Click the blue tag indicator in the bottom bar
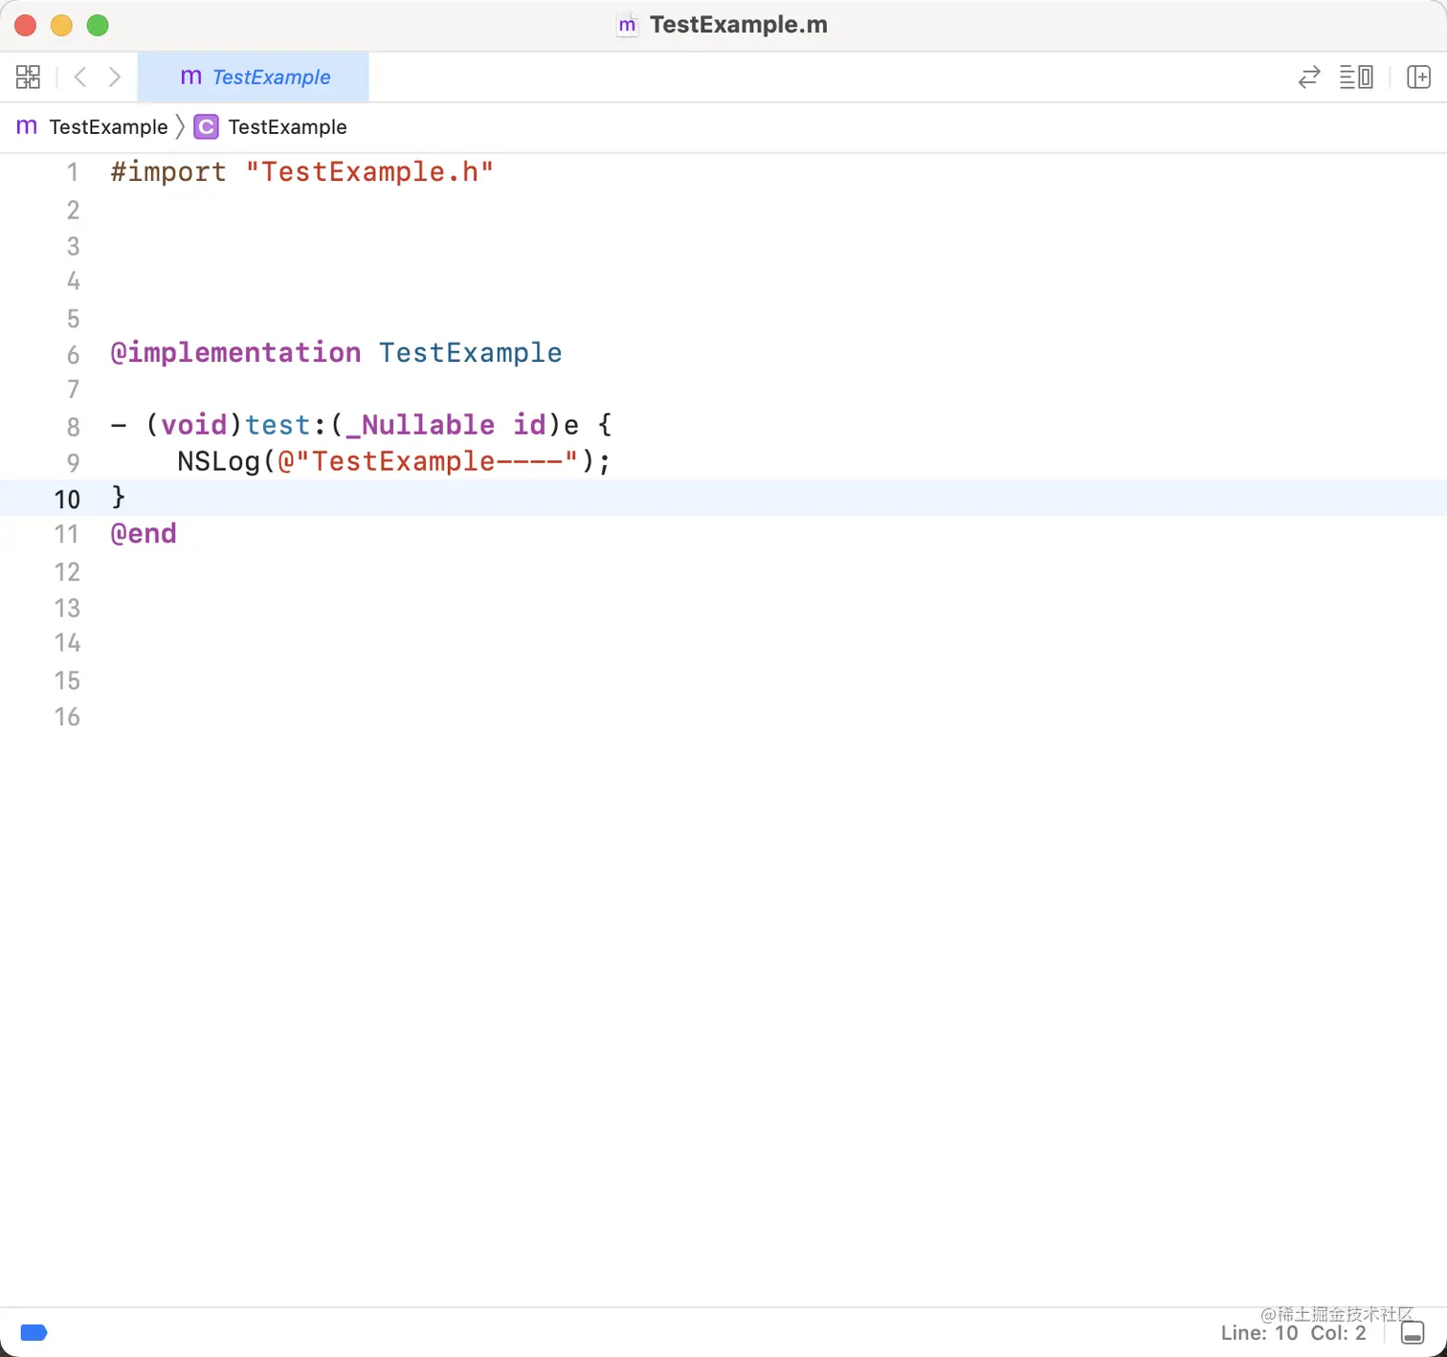This screenshot has width=1447, height=1357. pos(33,1332)
